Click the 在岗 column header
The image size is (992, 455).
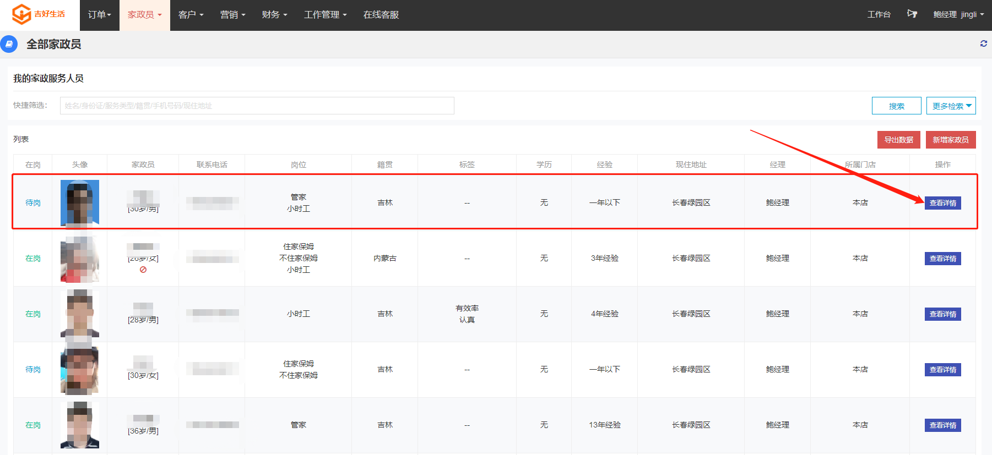tap(33, 165)
